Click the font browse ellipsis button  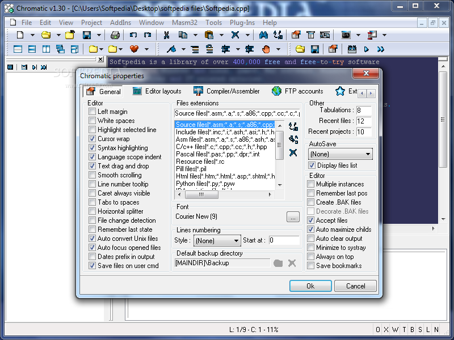(293, 217)
